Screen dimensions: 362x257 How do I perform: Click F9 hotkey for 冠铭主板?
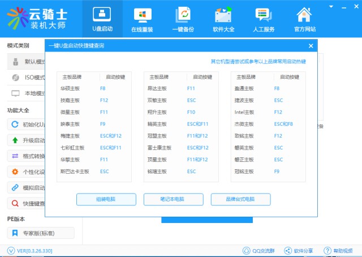(277, 172)
